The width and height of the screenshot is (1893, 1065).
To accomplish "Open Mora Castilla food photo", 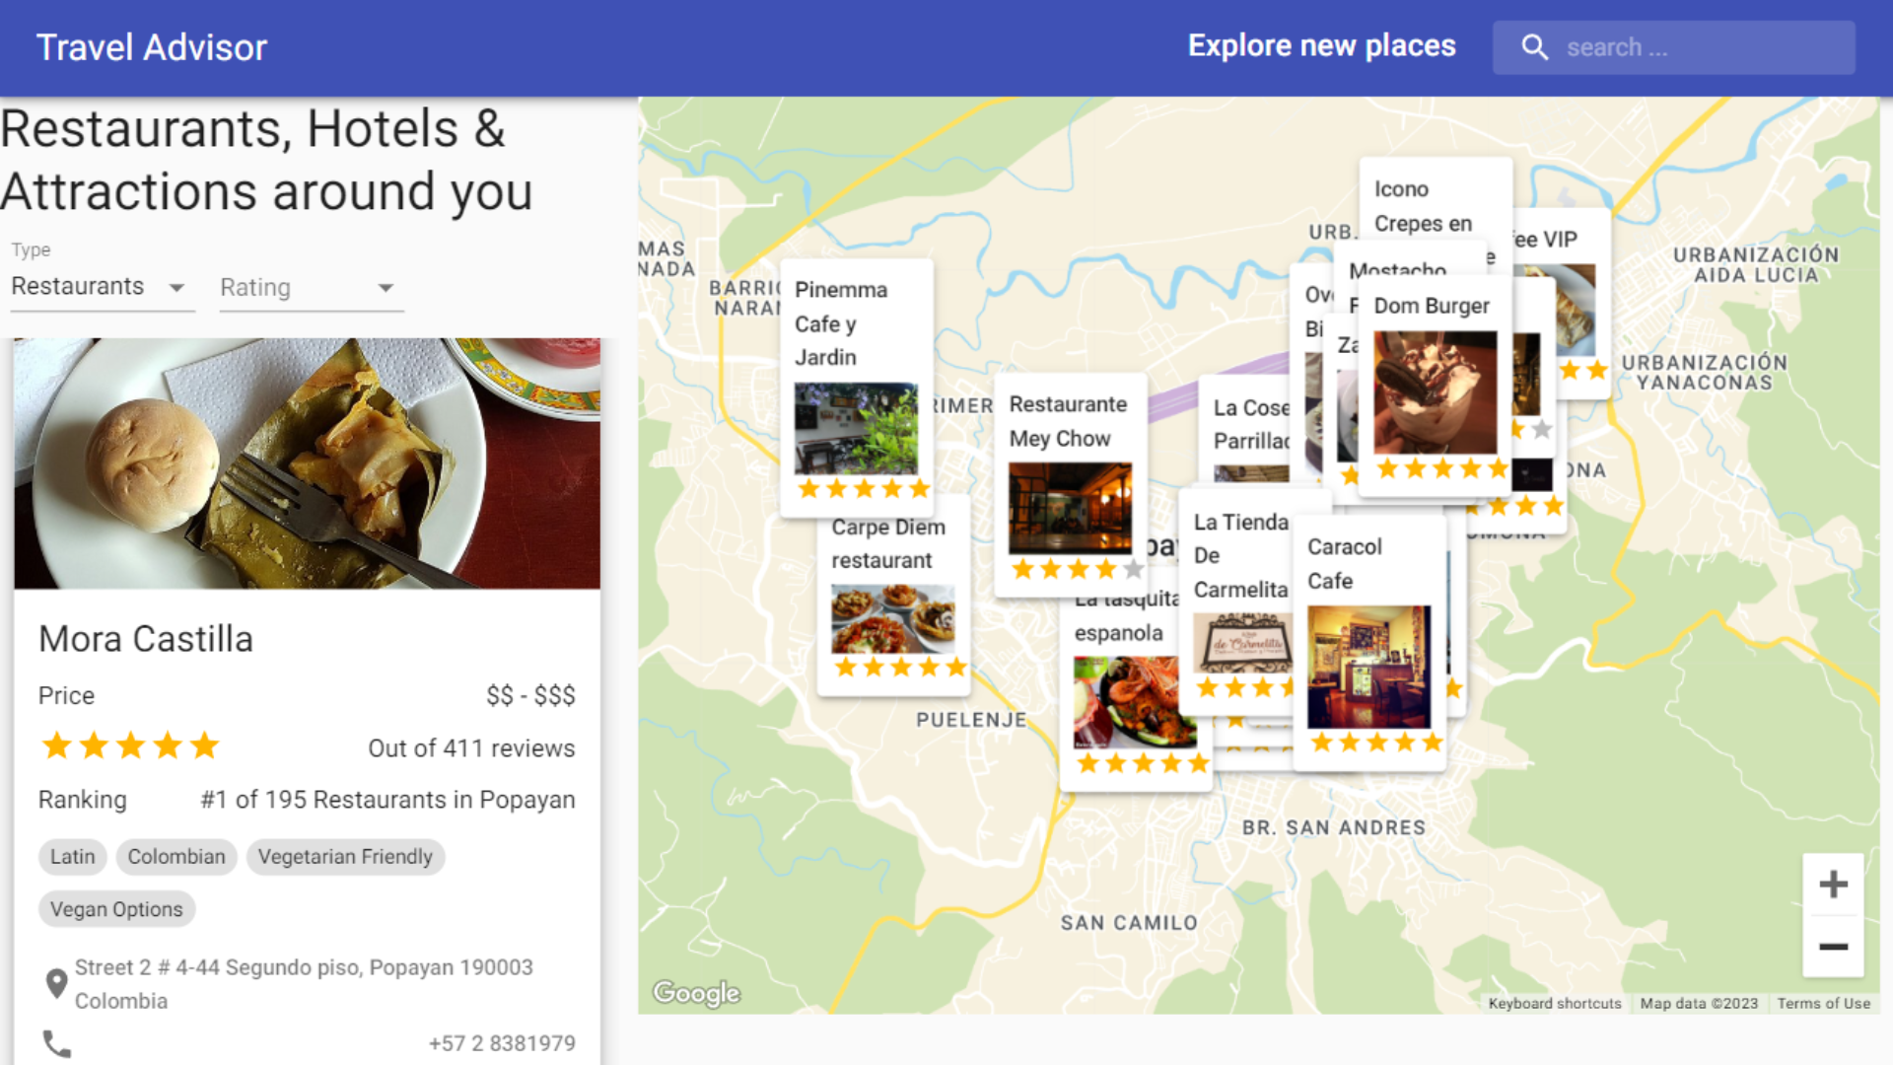I will click(x=307, y=463).
